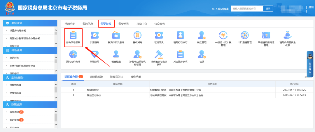This screenshot has width=315, height=132.
Task: Click the 特色业务 header icon
Action: pyautogui.click(x=8, y=50)
